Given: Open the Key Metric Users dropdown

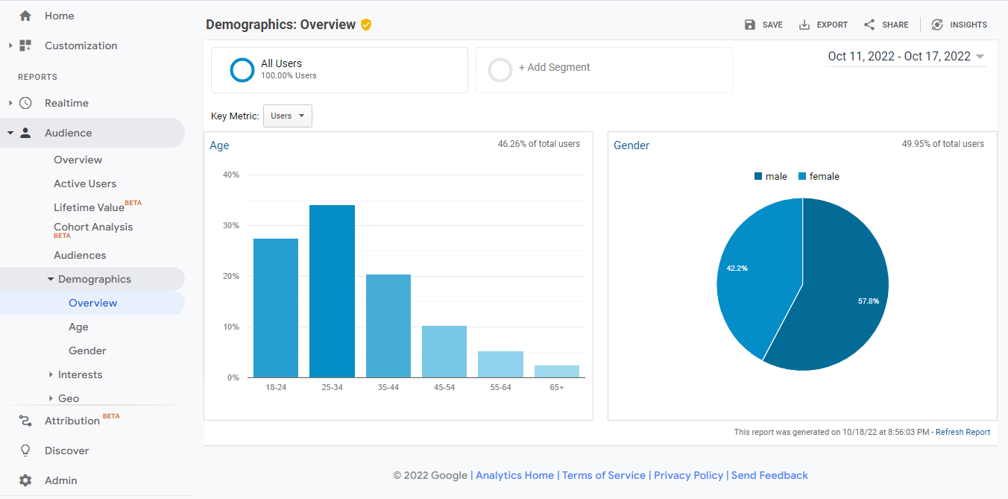Looking at the screenshot, I should pos(287,116).
